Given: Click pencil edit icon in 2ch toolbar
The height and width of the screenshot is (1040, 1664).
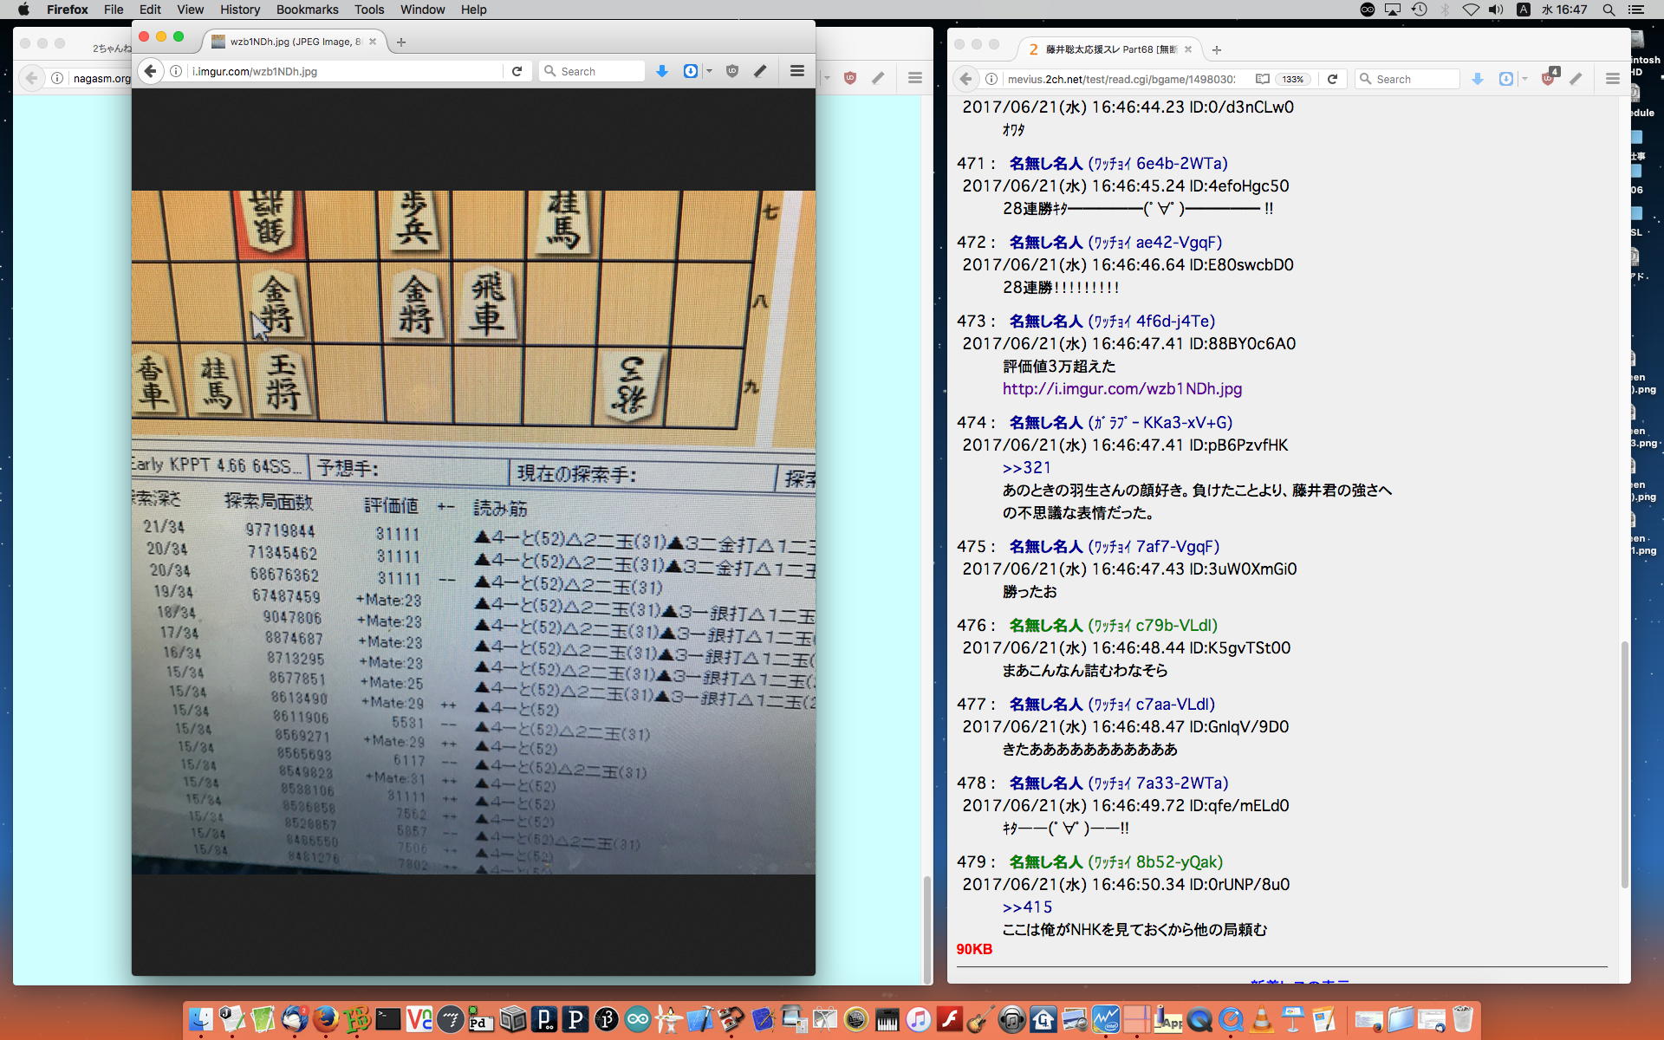Looking at the screenshot, I should [x=1576, y=79].
